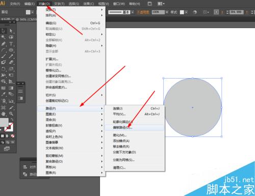Viewport: 255px width, 196px height.
Task: Select the Gradient tool
Action: click(11, 88)
